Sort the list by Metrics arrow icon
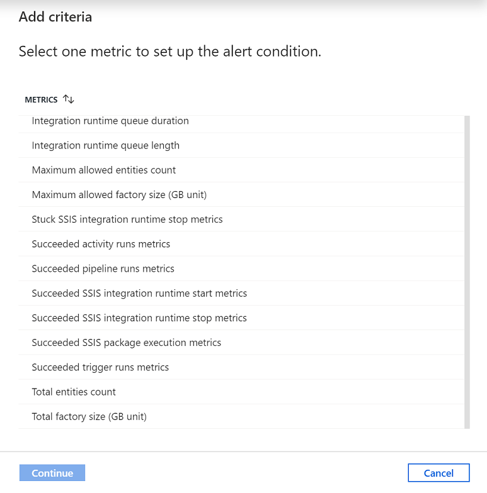This screenshot has height=493, width=487. [69, 99]
